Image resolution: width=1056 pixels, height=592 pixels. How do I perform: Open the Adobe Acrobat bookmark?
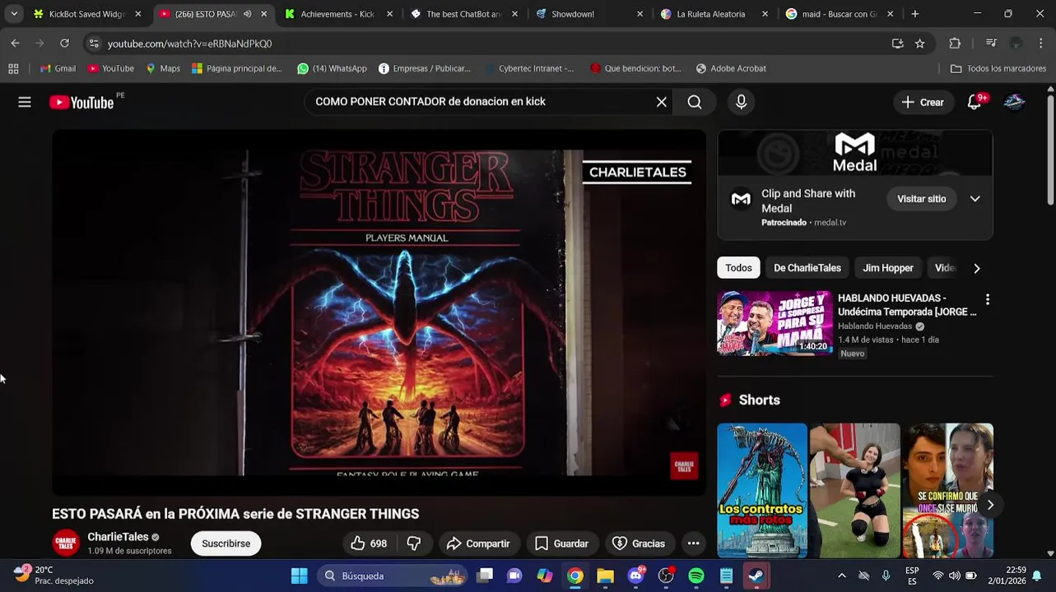(x=731, y=68)
